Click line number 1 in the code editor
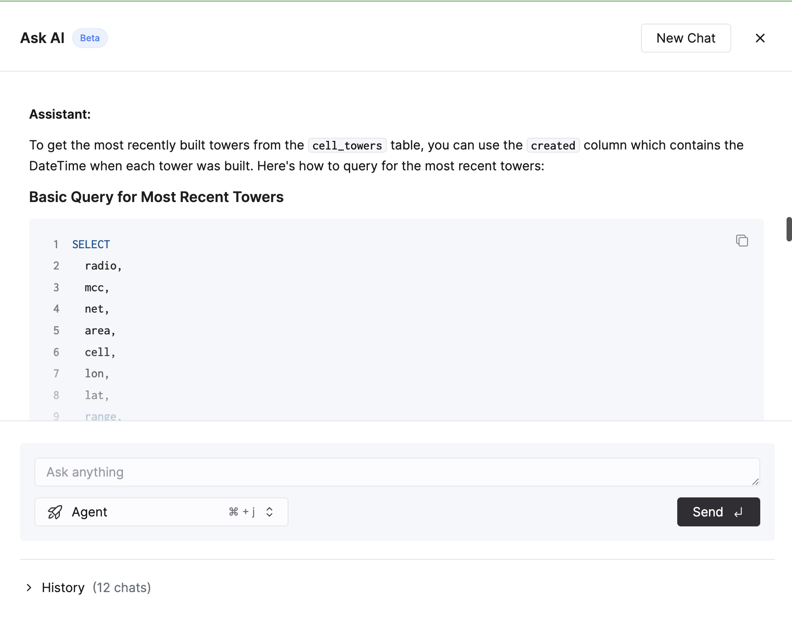 point(56,244)
